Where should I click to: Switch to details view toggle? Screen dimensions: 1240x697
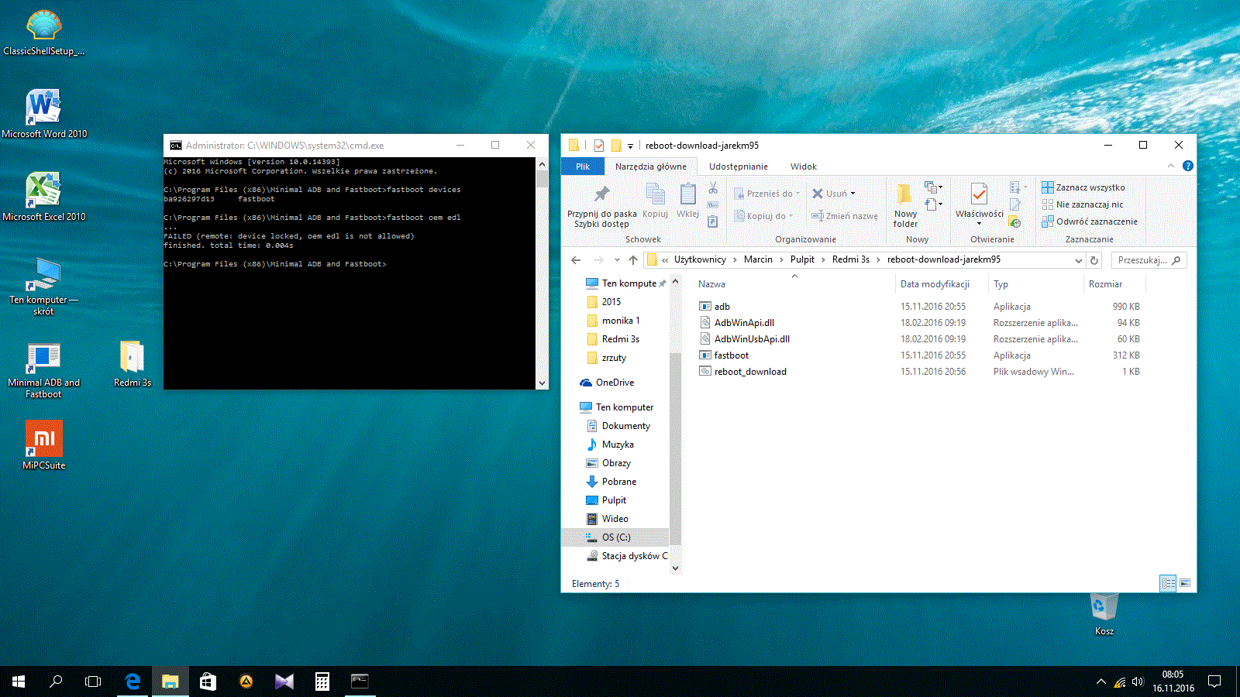tap(1168, 583)
